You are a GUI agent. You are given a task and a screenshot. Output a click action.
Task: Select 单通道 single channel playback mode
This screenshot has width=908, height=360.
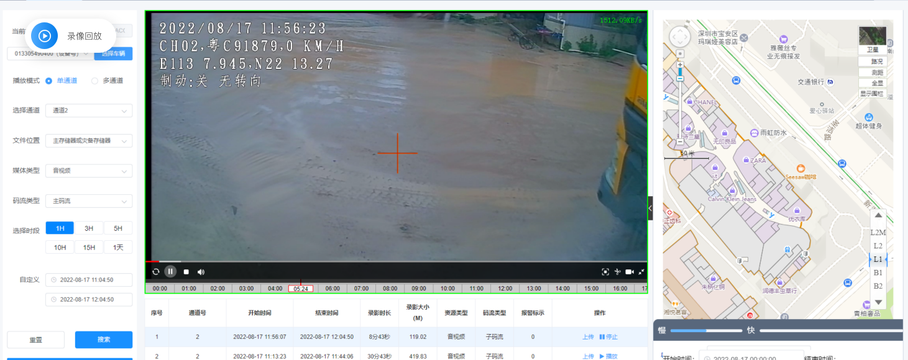coord(49,81)
